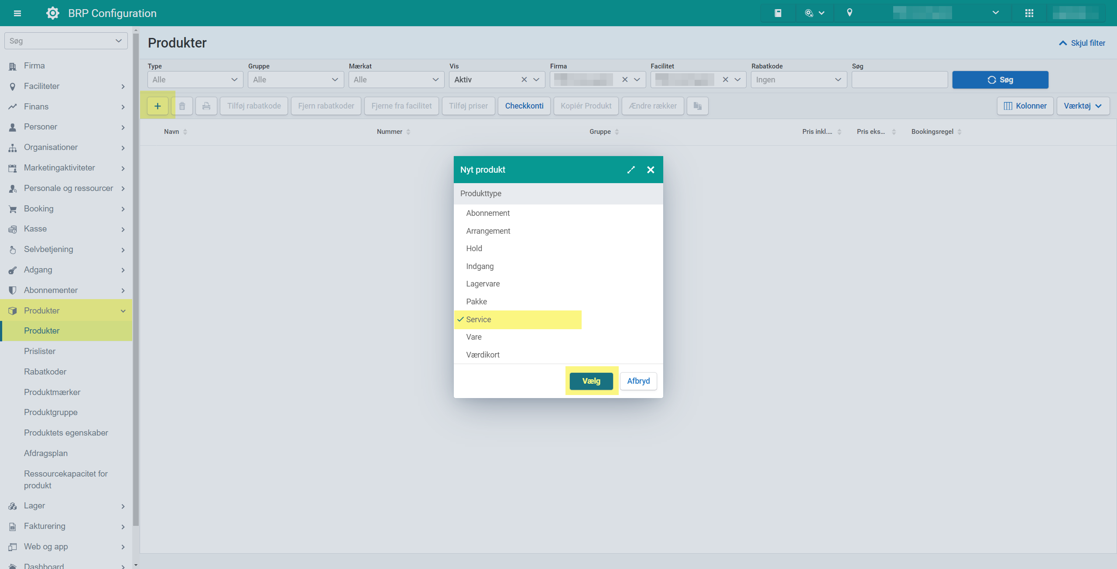Click the Adgang key icon
The height and width of the screenshot is (569, 1117).
13,270
